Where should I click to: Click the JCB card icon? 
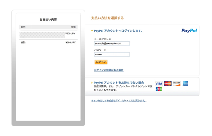click(x=159, y=89)
